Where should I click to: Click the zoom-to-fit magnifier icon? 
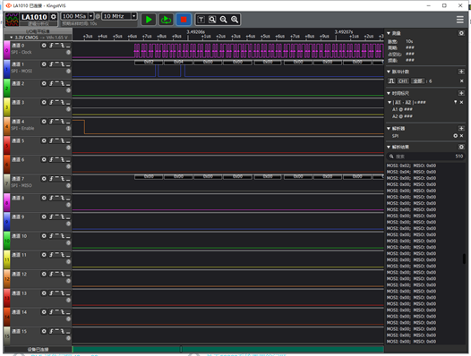point(212,20)
